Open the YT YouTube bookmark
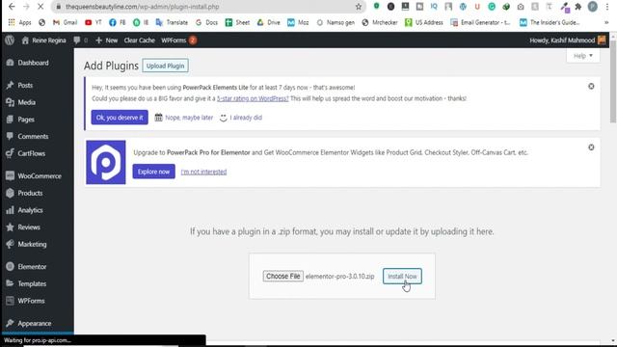617x347 pixels. 94,22
